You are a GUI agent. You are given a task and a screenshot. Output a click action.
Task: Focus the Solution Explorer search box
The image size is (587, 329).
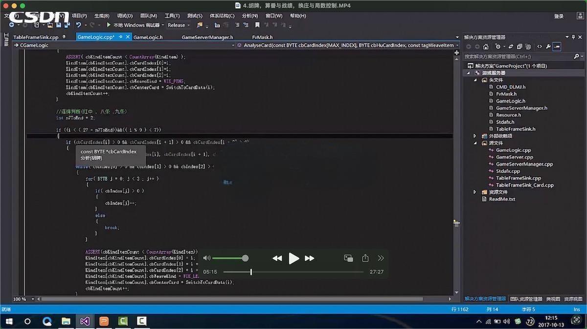[518, 57]
